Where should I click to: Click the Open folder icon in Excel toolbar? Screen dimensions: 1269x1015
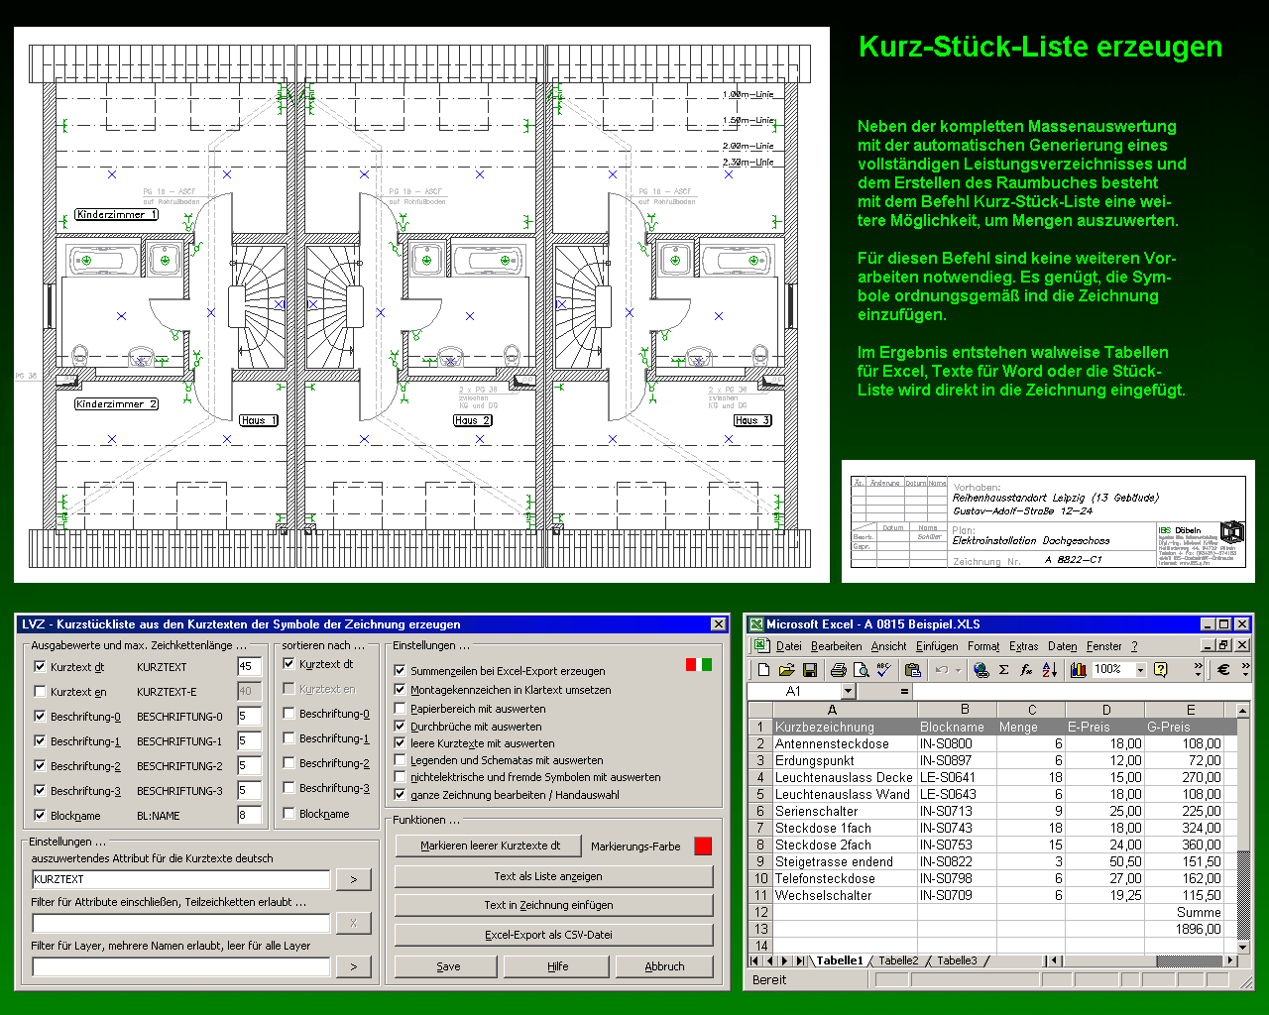click(x=786, y=670)
